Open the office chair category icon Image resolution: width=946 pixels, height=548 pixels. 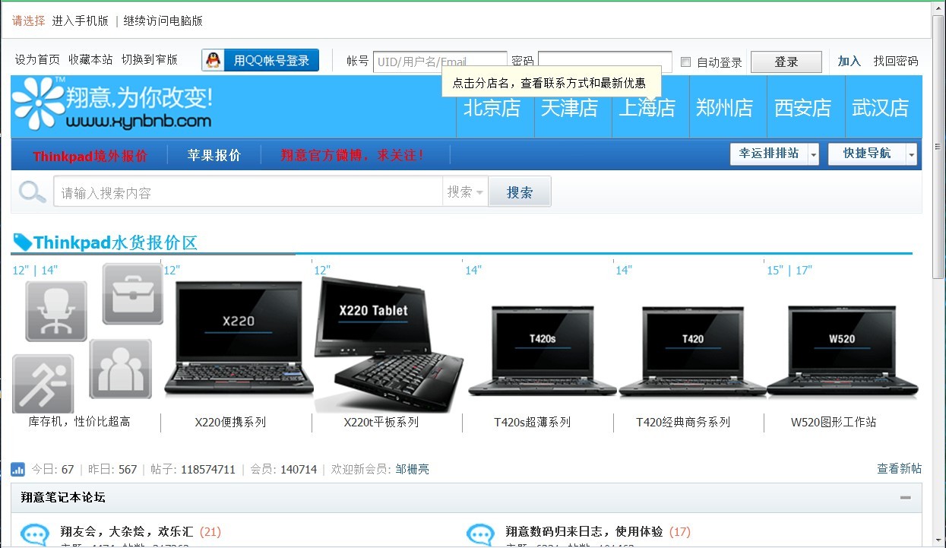56,311
